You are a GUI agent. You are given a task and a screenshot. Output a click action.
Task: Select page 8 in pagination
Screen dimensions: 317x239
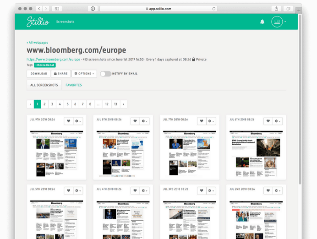tap(90, 104)
